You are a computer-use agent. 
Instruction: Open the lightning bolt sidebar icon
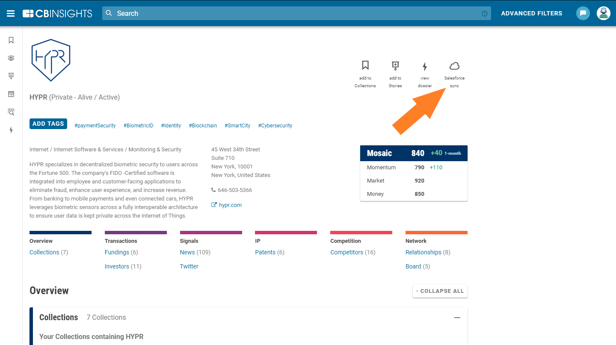pos(11,130)
